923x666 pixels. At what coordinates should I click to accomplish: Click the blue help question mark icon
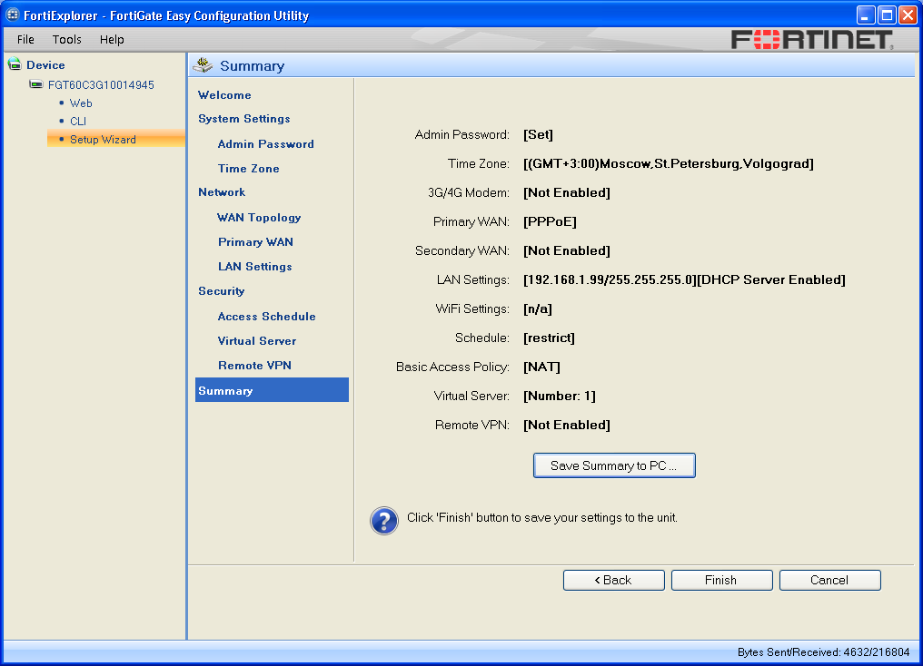tap(383, 520)
